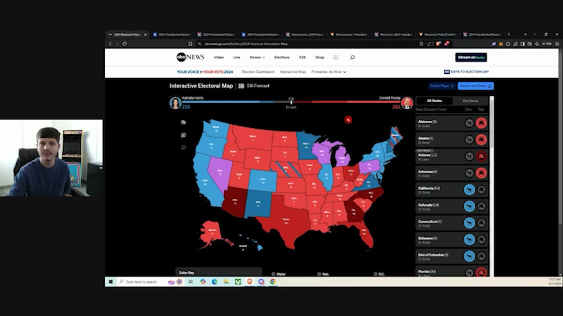
Task: Select Democrat donkey icon for Alabama
Action: point(469,123)
